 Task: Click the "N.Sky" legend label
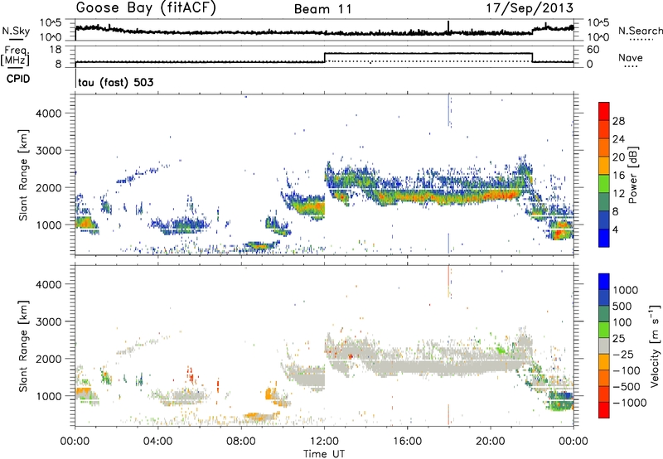coord(16,31)
